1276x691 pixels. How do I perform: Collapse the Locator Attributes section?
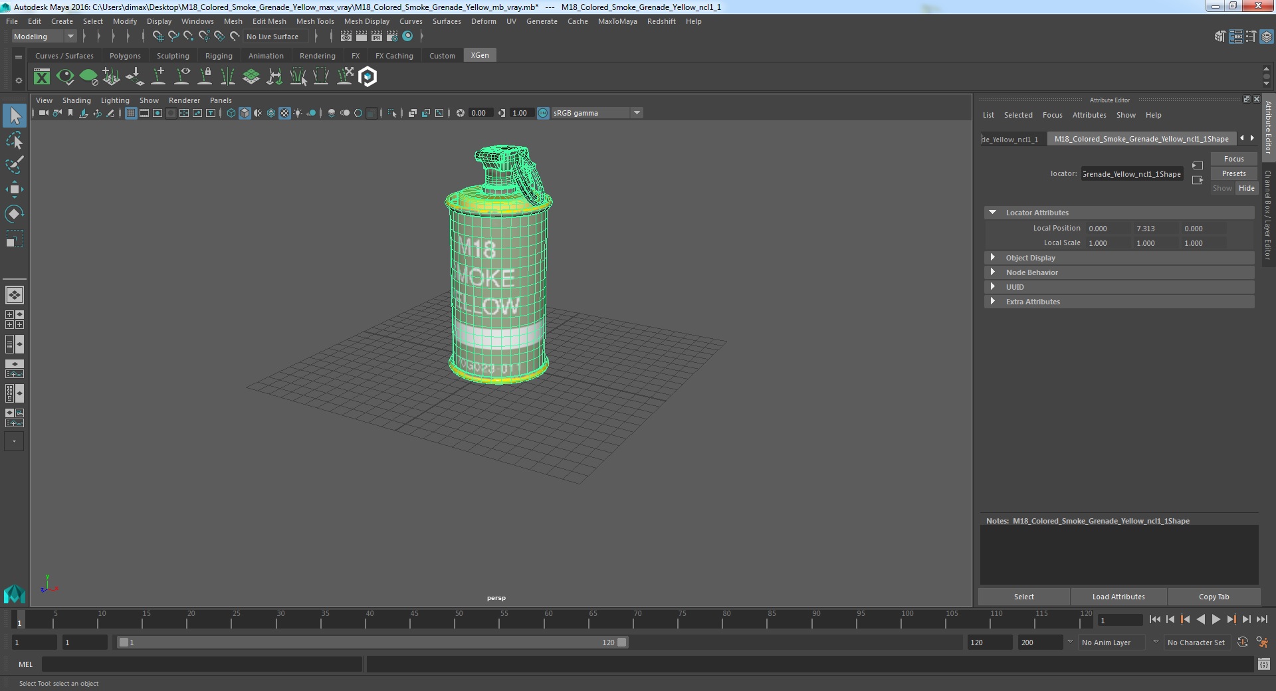pos(992,213)
